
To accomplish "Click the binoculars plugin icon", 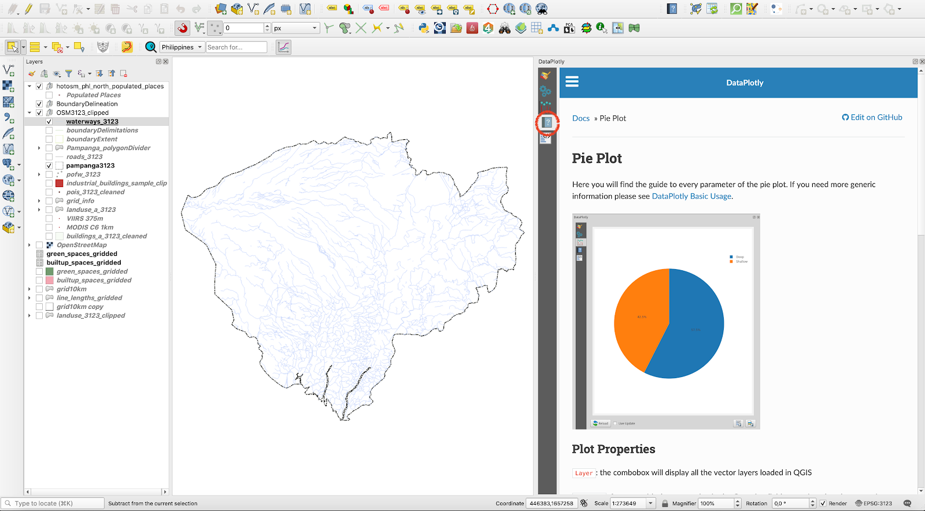I will point(505,28).
